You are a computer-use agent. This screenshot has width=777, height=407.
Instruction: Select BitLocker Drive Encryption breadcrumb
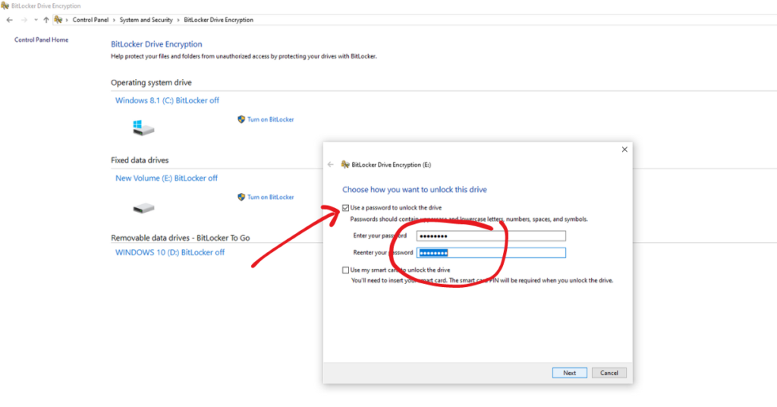click(218, 20)
